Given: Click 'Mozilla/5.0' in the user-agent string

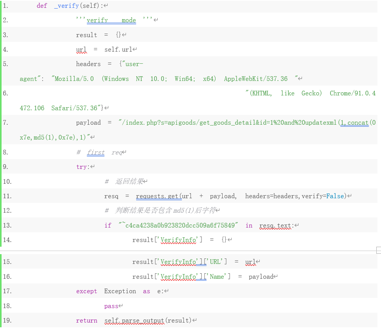Looking at the screenshot, I should point(74,79).
